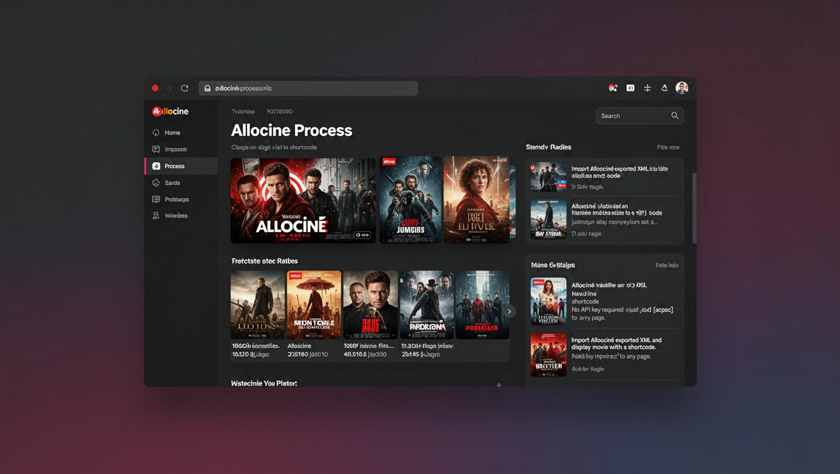The image size is (840, 474).
Task: Open the fifth poster with red-clad figures
Action: tap(482, 305)
